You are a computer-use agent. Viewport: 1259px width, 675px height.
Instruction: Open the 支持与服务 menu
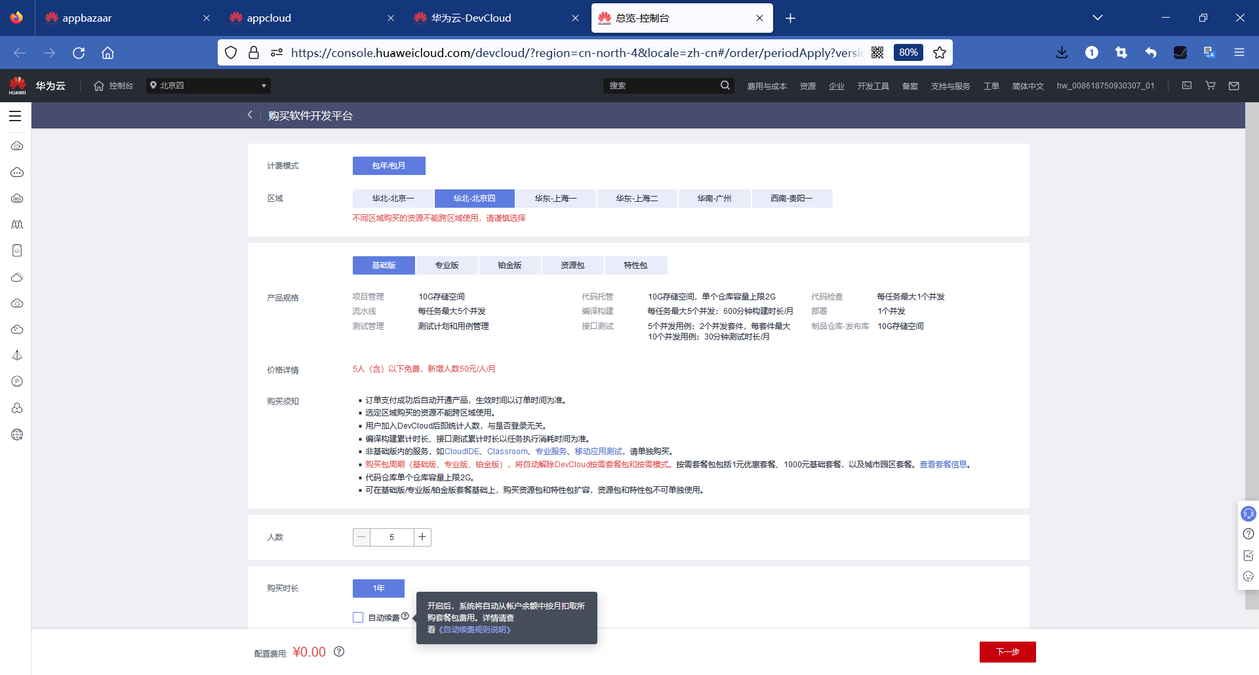pyautogui.click(x=950, y=86)
